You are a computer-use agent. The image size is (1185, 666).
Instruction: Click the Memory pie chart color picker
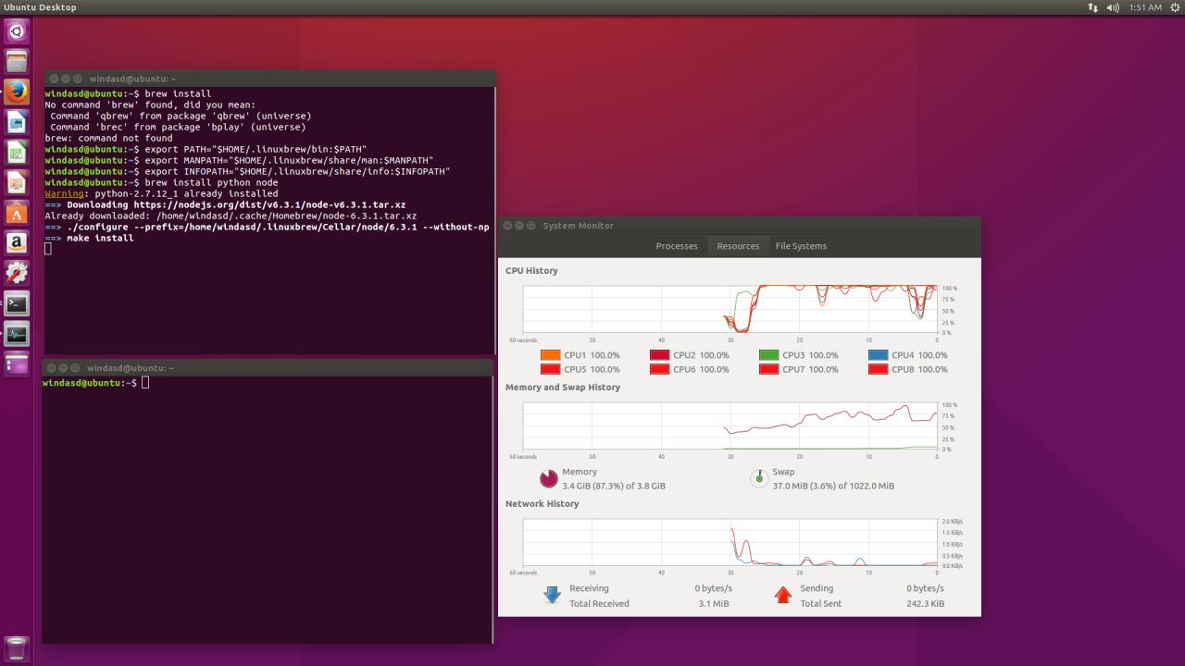click(549, 478)
